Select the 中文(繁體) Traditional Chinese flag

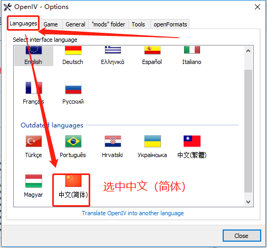click(x=192, y=141)
